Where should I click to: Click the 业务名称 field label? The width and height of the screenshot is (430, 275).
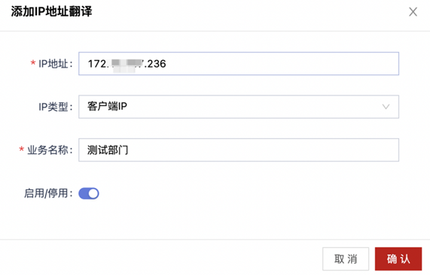[x=50, y=150]
